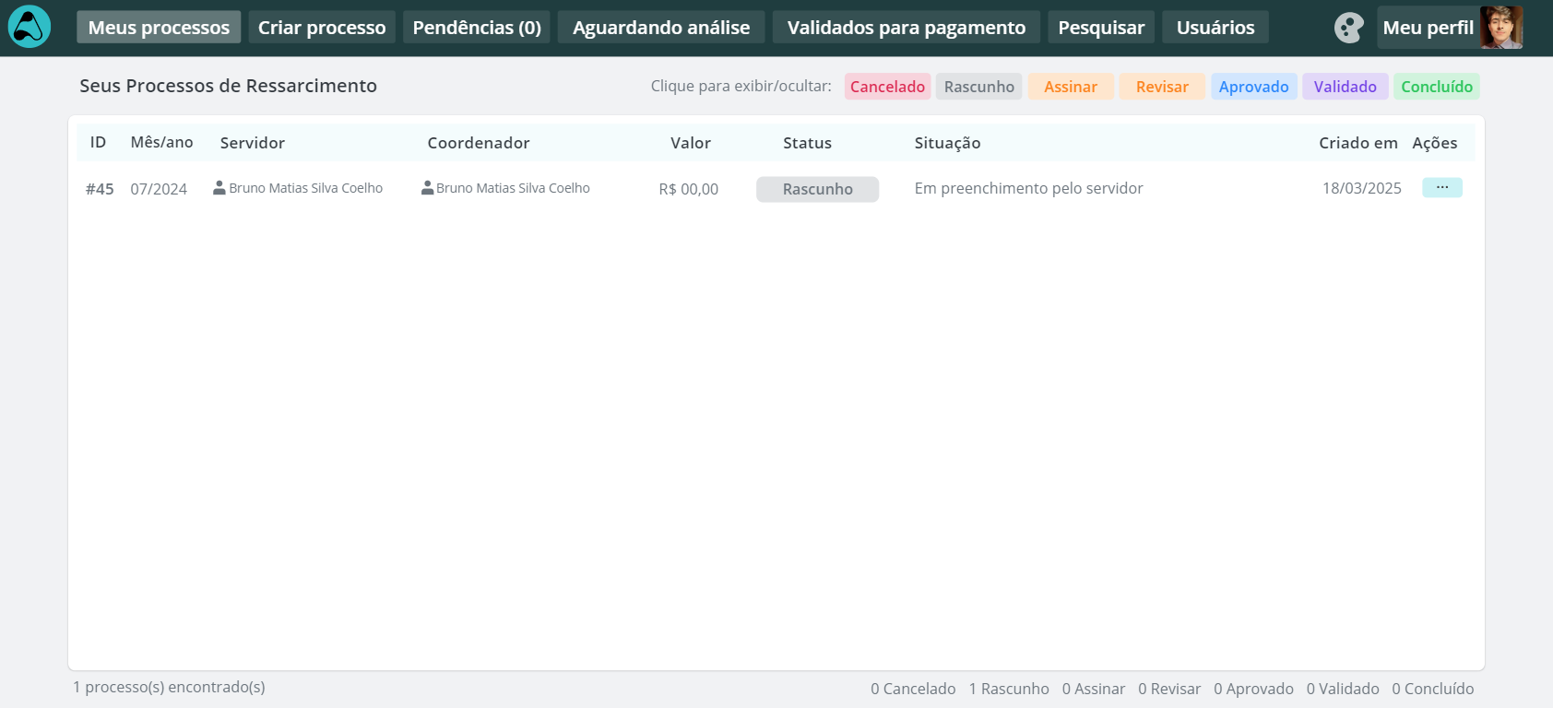
Task: Click the person icon before the Servidor name
Action: (219, 188)
